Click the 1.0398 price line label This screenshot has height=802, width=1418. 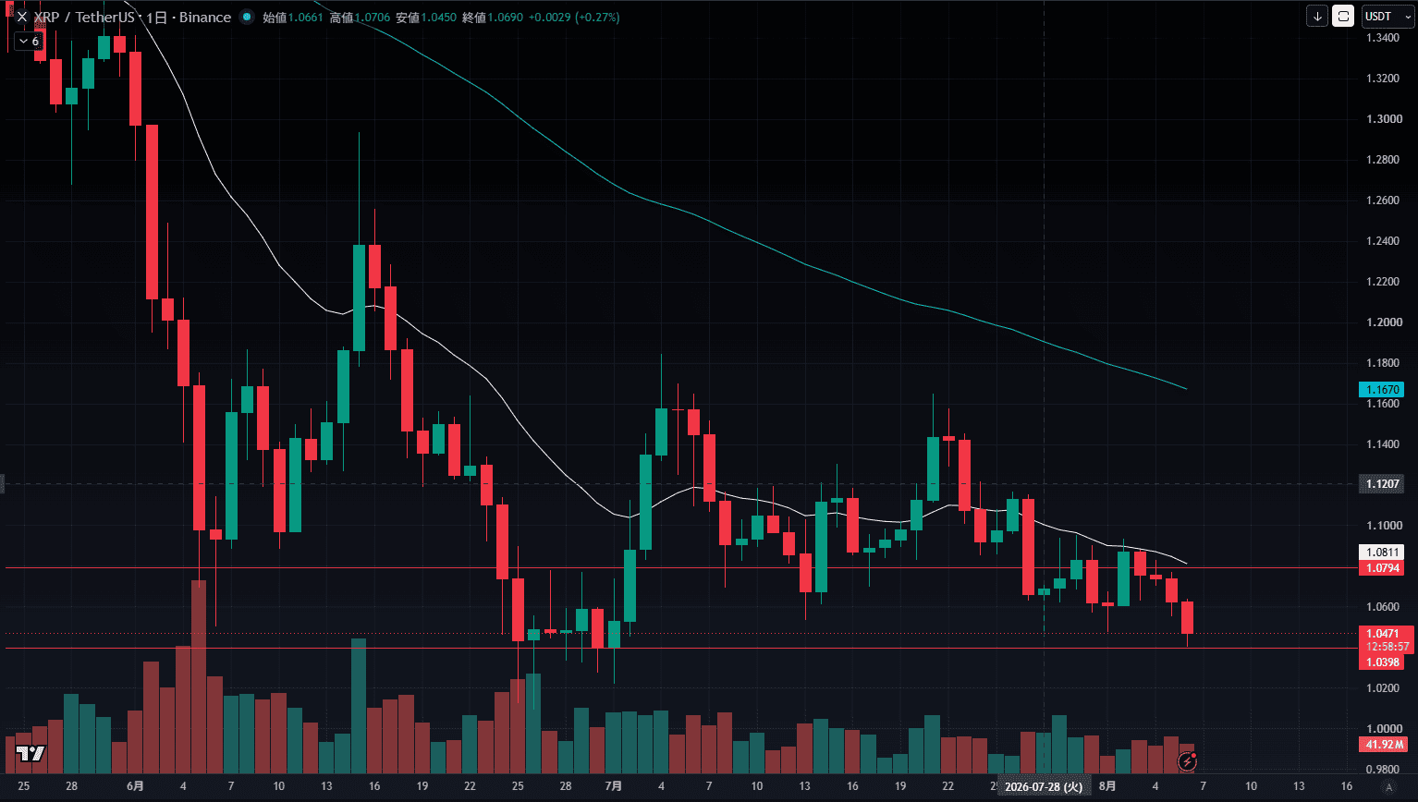(x=1383, y=662)
